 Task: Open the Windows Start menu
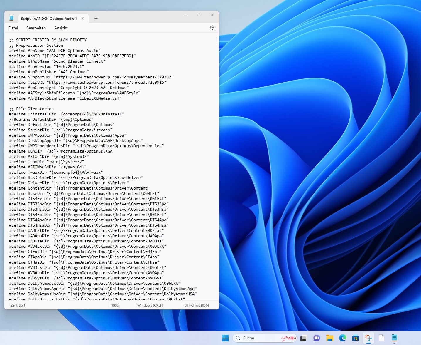tap(225, 338)
